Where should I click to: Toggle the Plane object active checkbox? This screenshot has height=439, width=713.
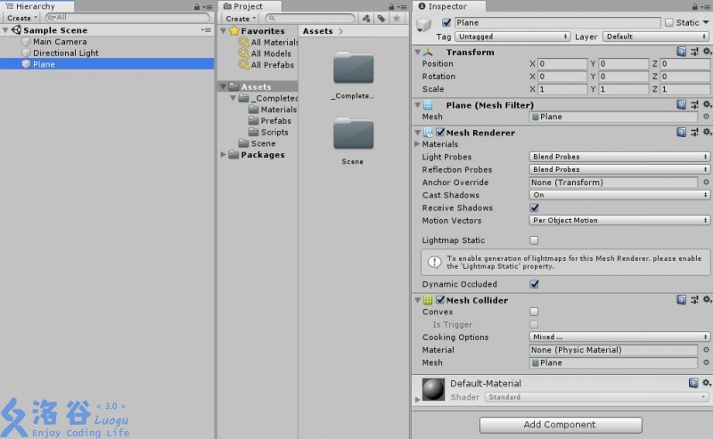(447, 22)
